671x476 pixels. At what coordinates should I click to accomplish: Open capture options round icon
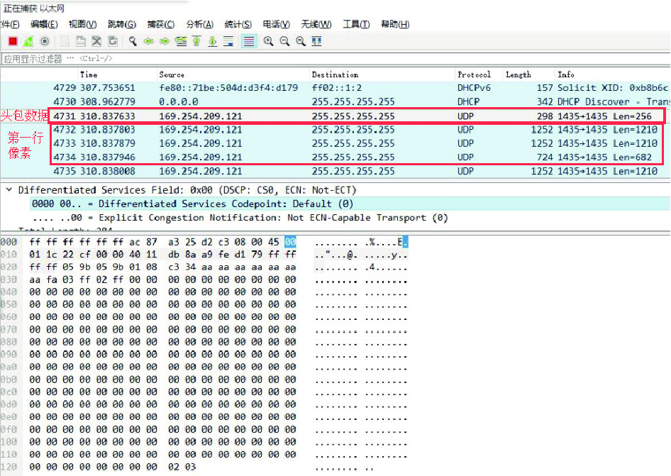click(45, 42)
